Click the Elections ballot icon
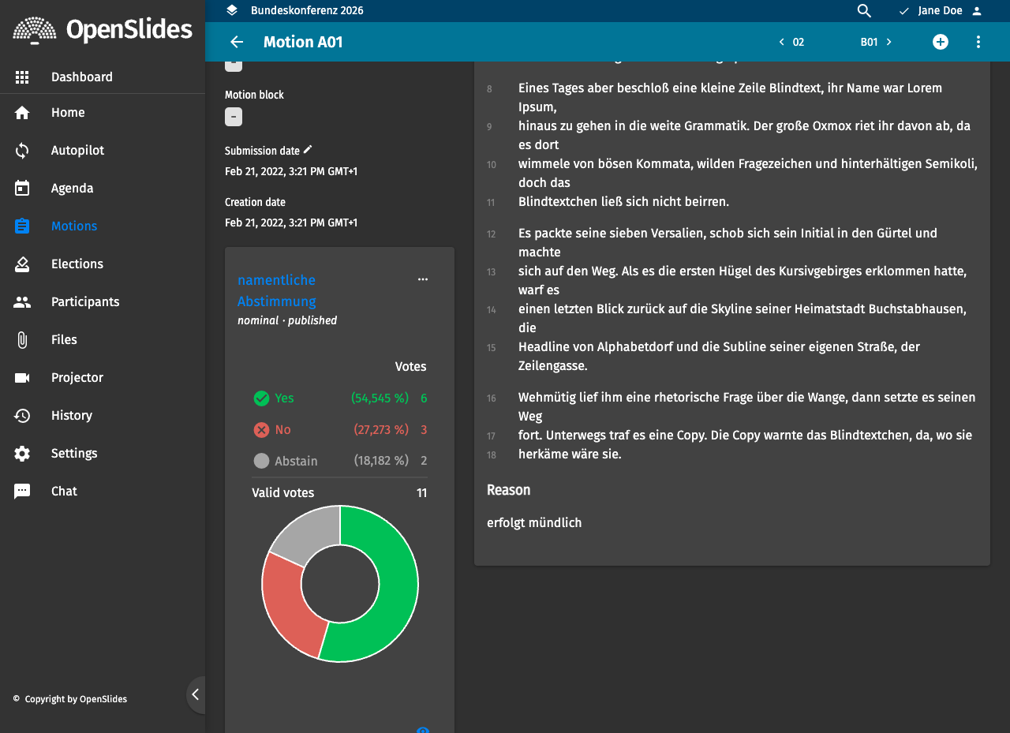The height and width of the screenshot is (733, 1010). (x=22, y=264)
